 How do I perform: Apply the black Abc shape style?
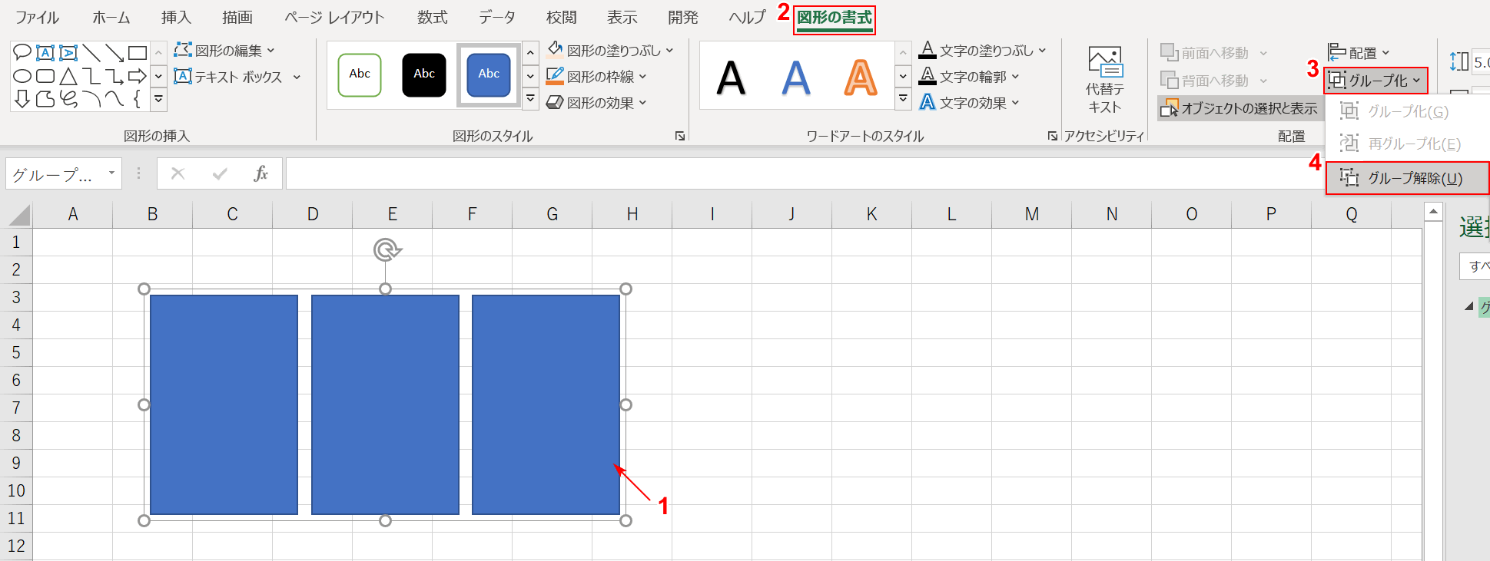point(424,74)
